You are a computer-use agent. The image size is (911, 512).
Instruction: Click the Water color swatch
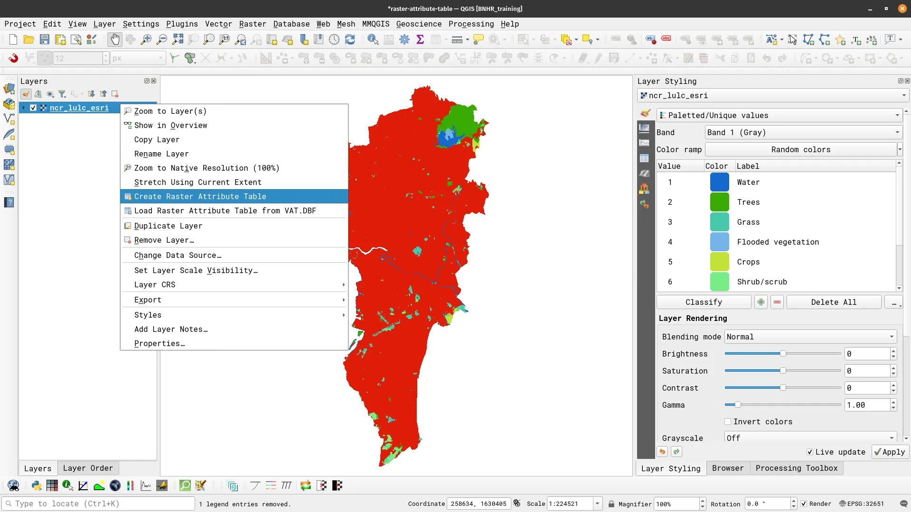click(719, 182)
